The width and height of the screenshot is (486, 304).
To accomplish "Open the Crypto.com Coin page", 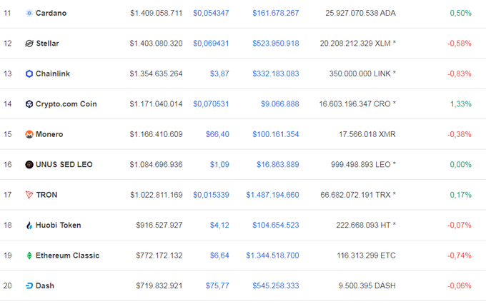I will (66, 104).
